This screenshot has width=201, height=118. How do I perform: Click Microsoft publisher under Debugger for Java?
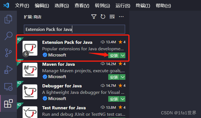point(57,99)
